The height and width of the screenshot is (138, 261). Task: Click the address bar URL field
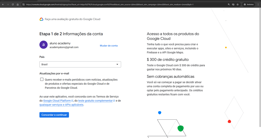click(x=110, y=5)
